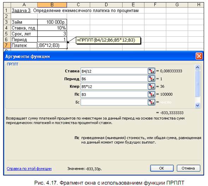208x186 pixels.
Task: Focus the Пс argument field
Action: pyautogui.click(x=114, y=94)
